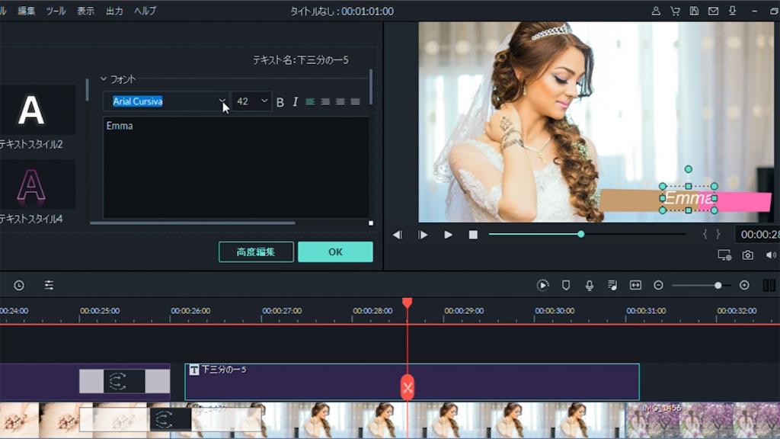
Task: Select the テキストスタイル4 preset thumbnail
Action: tap(31, 185)
